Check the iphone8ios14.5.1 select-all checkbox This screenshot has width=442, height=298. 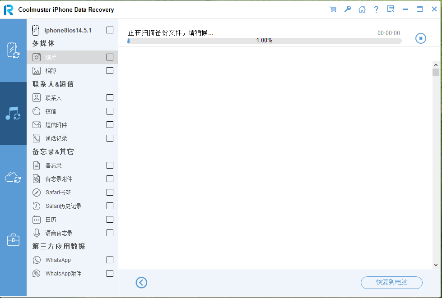pyautogui.click(x=110, y=30)
